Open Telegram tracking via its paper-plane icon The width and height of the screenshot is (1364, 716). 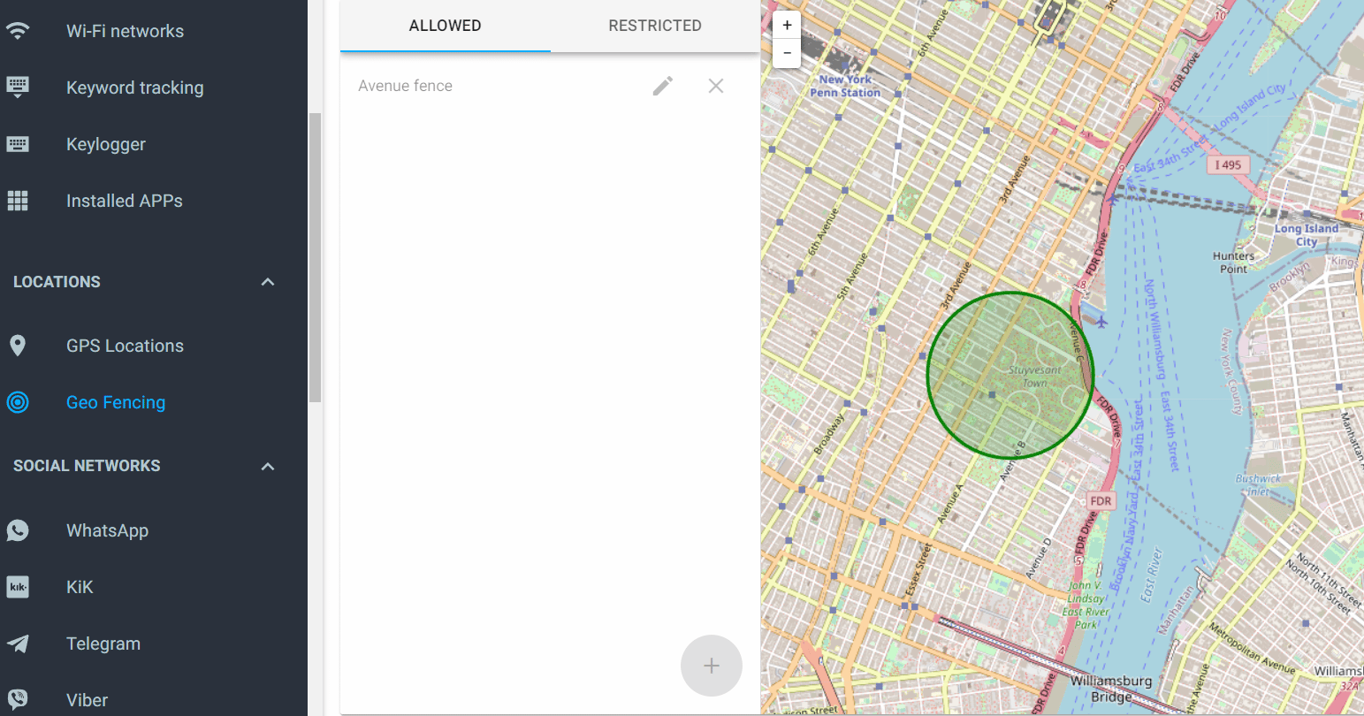pos(18,644)
